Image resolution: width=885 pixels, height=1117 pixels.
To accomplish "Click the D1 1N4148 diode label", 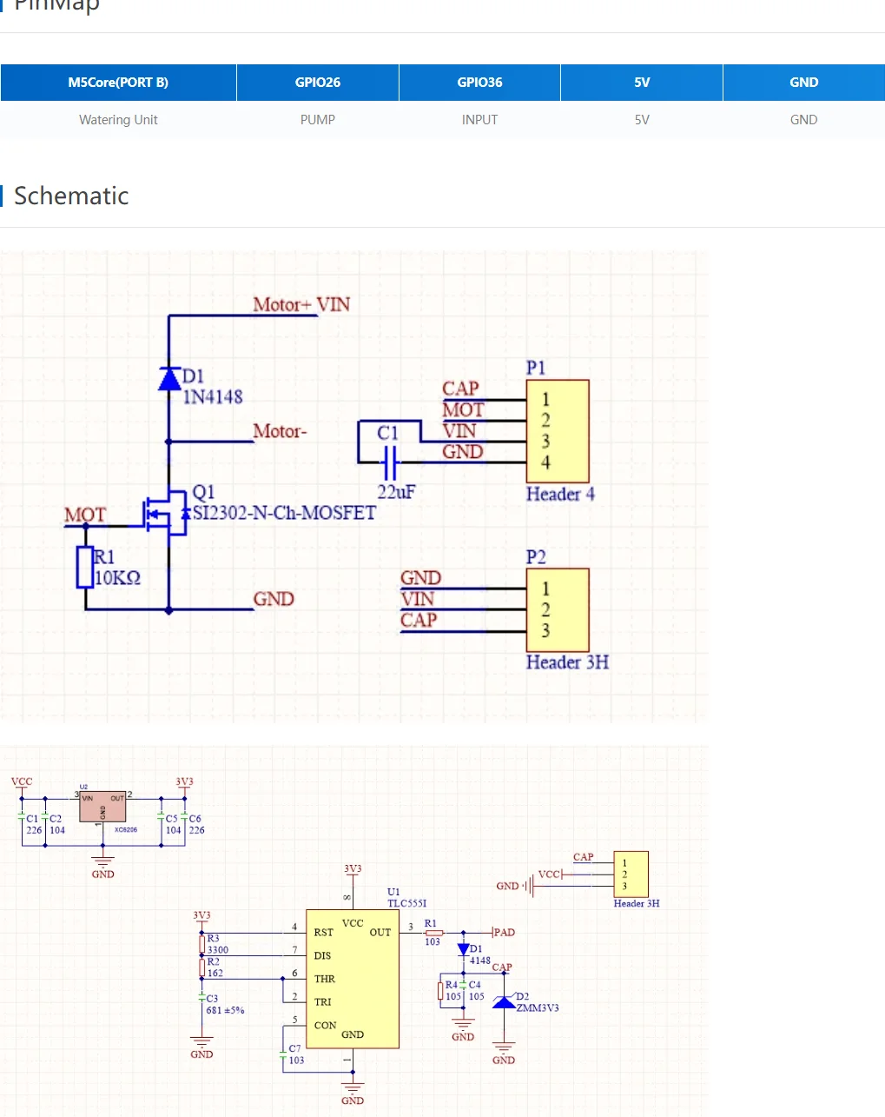I will pyautogui.click(x=213, y=387).
